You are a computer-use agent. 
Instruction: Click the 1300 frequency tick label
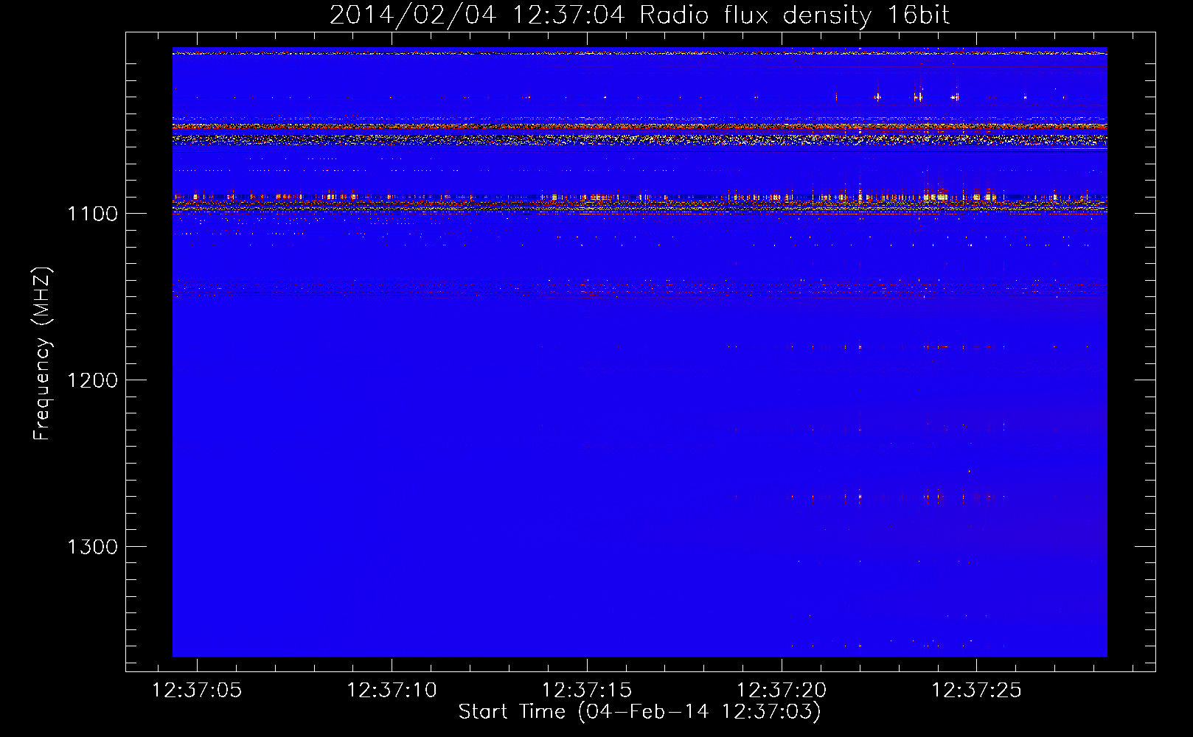click(92, 547)
